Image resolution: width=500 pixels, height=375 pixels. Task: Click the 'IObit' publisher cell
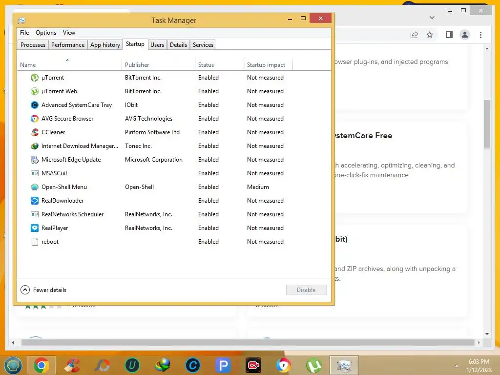click(x=131, y=105)
